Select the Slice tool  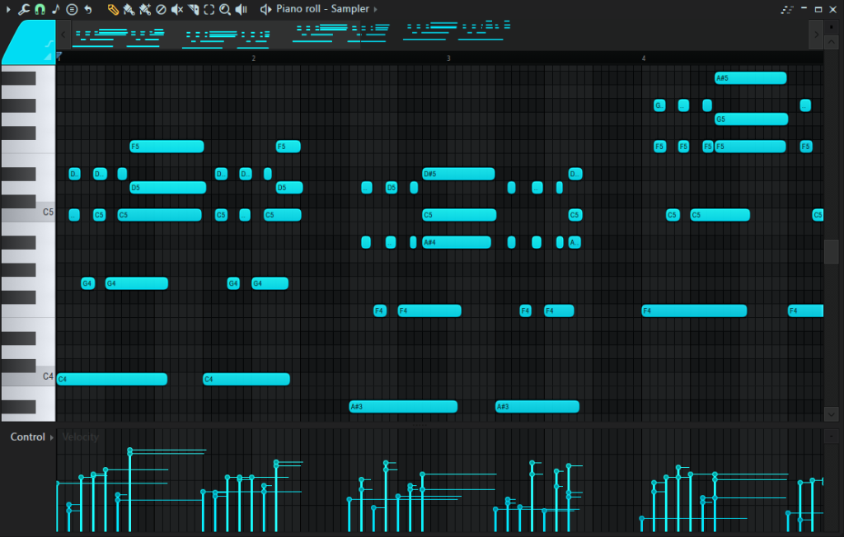pyautogui.click(x=193, y=9)
